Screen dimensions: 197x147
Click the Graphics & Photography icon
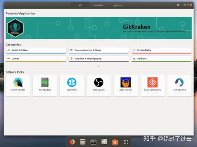71,58
